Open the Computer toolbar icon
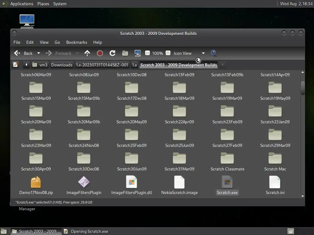This screenshot has height=235, width=314. coord(138,53)
